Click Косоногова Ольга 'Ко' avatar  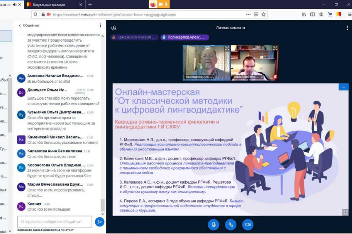click(21, 168)
